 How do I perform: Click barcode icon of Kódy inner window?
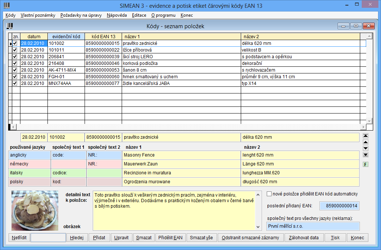click(10, 26)
